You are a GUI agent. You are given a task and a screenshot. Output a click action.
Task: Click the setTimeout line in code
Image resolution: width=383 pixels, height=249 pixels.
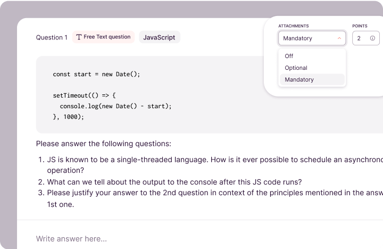(x=84, y=95)
